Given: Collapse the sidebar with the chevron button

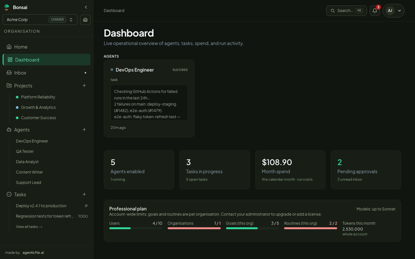Looking at the screenshot, I should tap(86, 7).
